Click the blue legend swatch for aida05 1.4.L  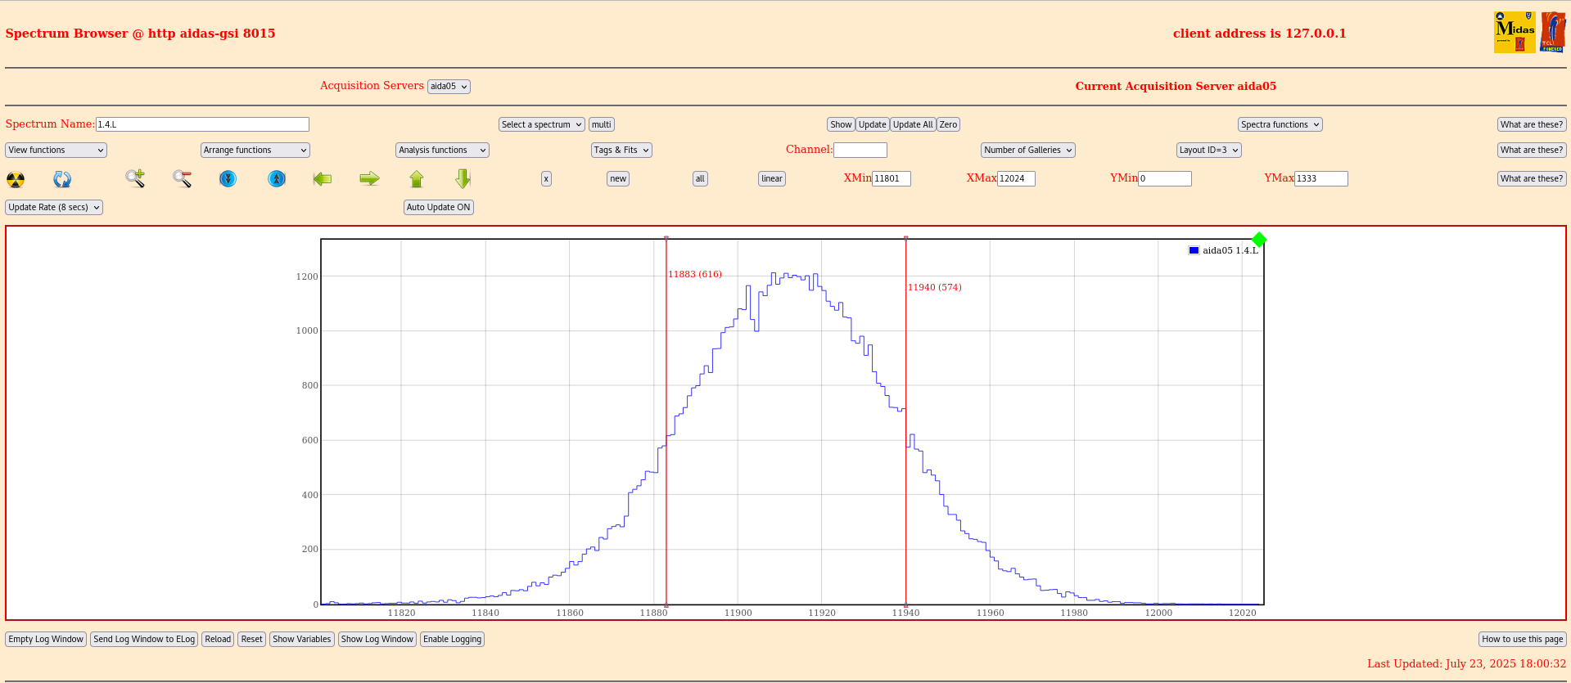point(1194,250)
